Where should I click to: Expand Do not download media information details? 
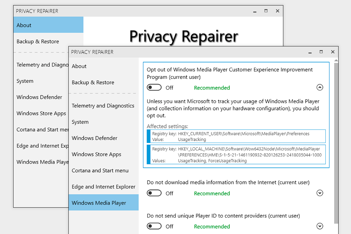pyautogui.click(x=320, y=193)
